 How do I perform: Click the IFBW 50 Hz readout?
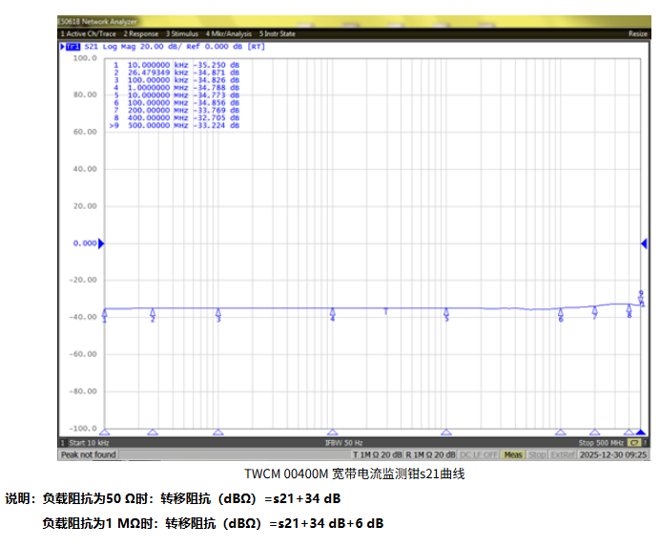(344, 443)
